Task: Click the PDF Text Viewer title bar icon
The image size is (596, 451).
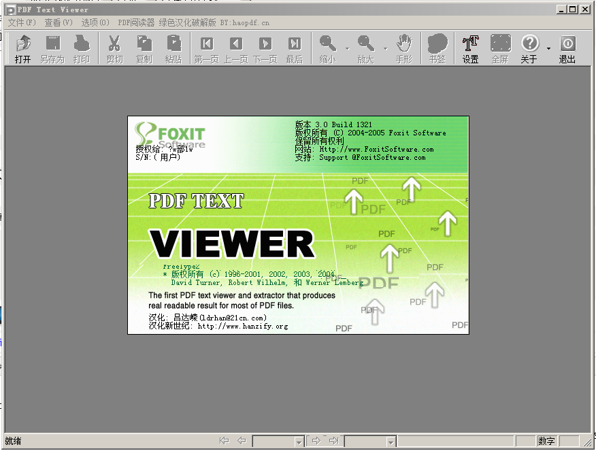Action: pyautogui.click(x=11, y=10)
